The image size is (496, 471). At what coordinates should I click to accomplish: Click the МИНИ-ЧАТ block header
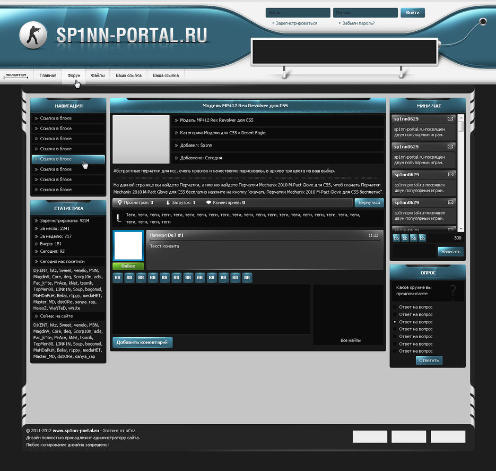tap(428, 106)
